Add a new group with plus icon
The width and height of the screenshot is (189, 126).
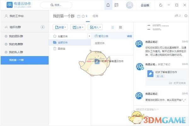pos(43,27)
